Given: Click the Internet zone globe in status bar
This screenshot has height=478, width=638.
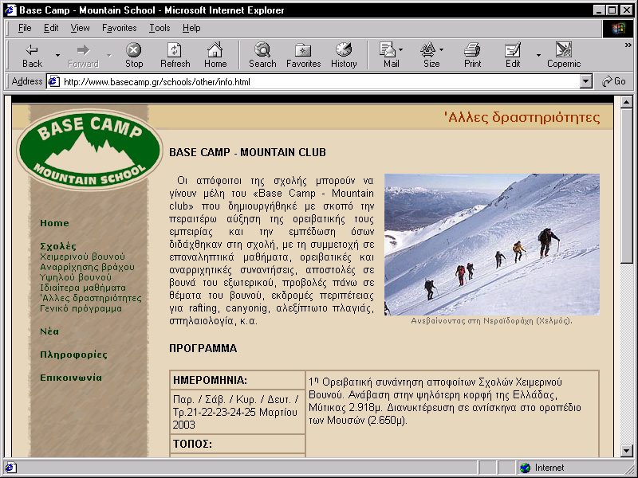Looking at the screenshot, I should point(526,468).
